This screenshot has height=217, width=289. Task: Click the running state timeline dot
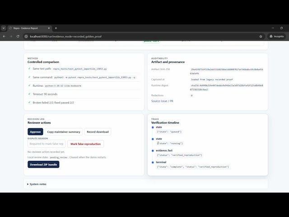(x=153, y=139)
